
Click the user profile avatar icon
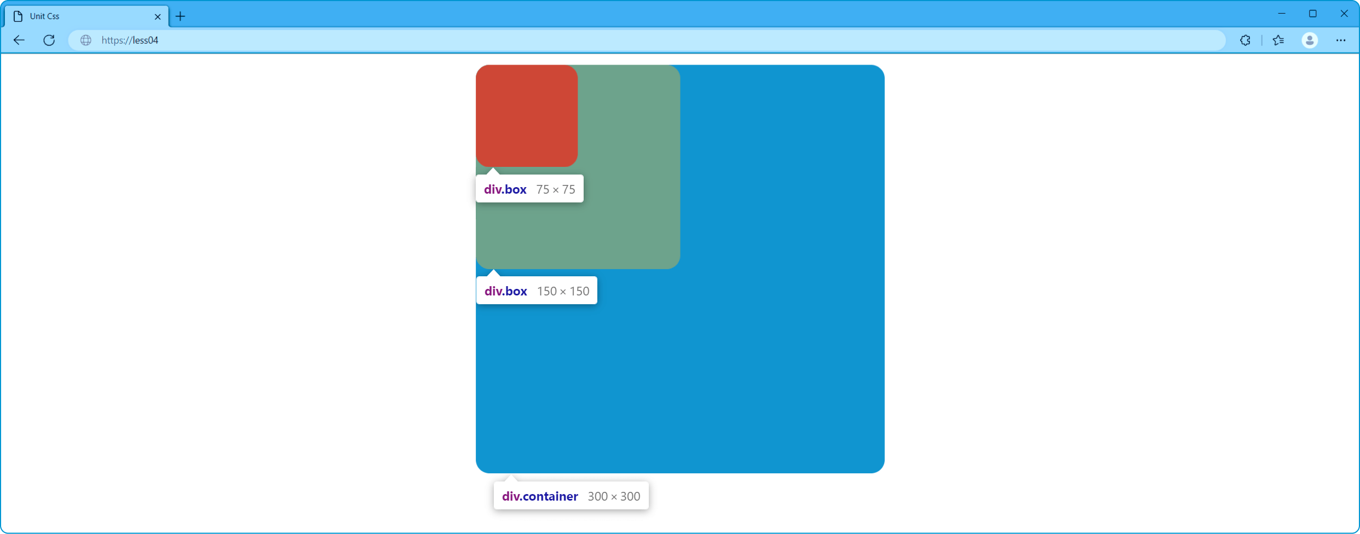pyautogui.click(x=1310, y=40)
